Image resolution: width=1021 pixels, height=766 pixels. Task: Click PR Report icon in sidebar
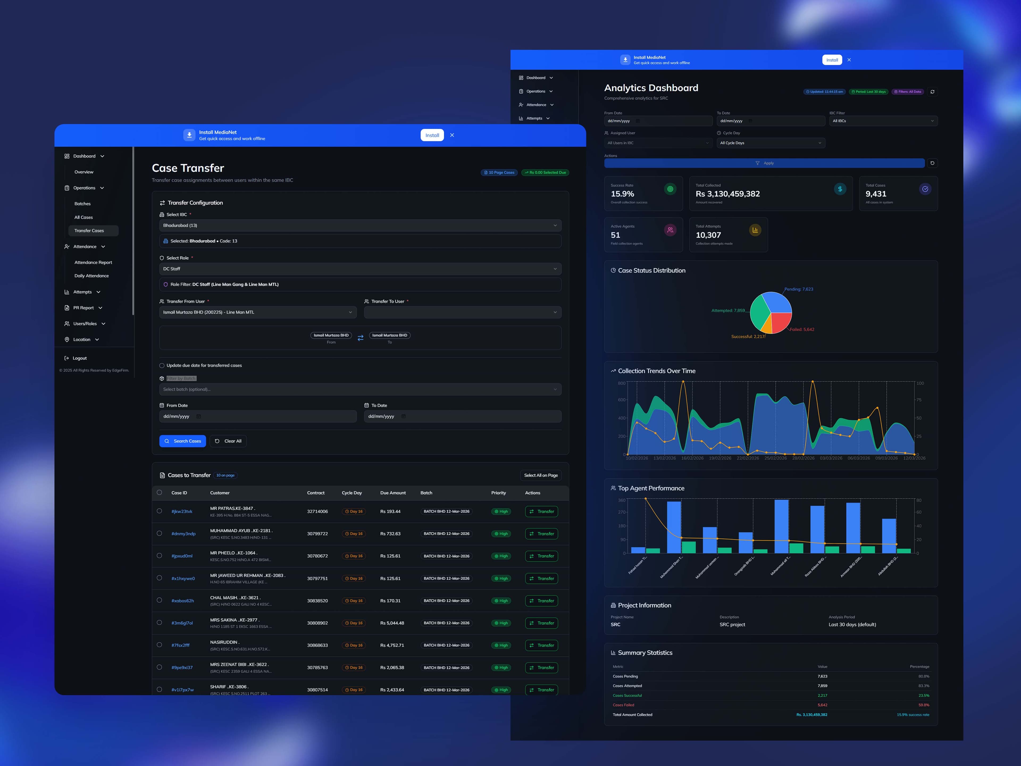coord(67,308)
